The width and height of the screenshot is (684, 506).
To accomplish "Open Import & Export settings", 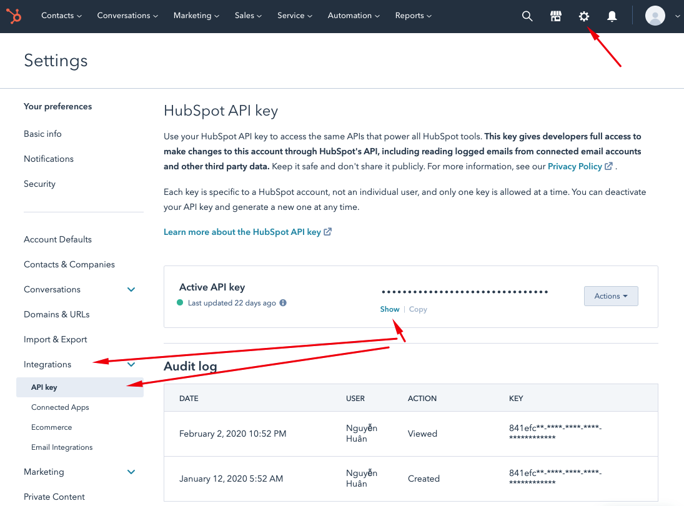I will click(x=56, y=339).
